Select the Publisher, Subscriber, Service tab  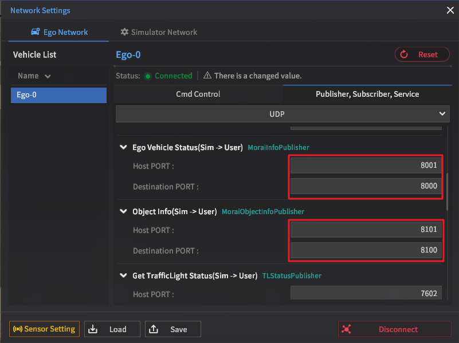coord(367,94)
